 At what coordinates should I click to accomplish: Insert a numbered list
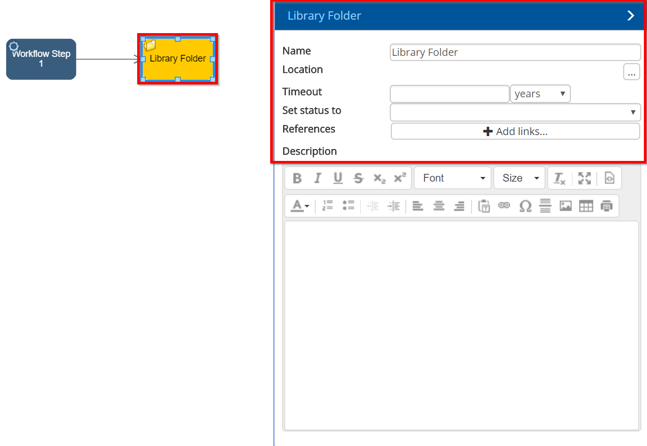coord(327,206)
